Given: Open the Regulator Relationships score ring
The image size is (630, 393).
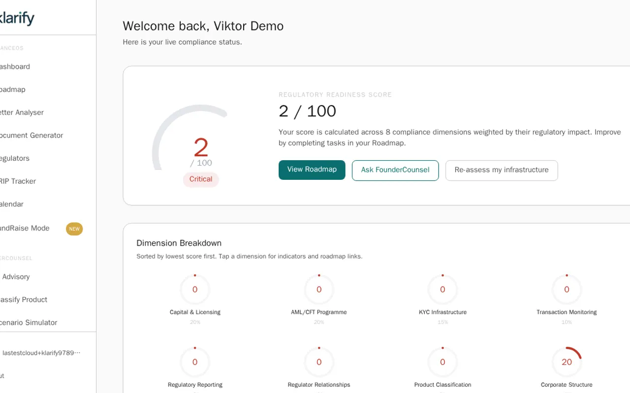Looking at the screenshot, I should 319,362.
